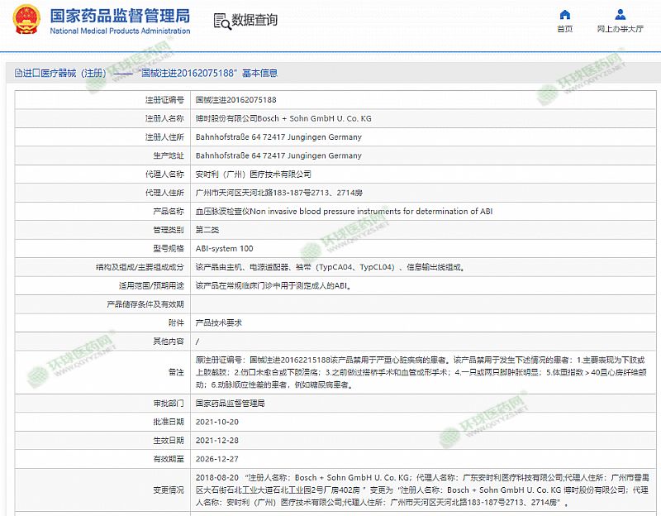
Task: Select registration number 国械注进20162075188 in table
Action: 235,99
